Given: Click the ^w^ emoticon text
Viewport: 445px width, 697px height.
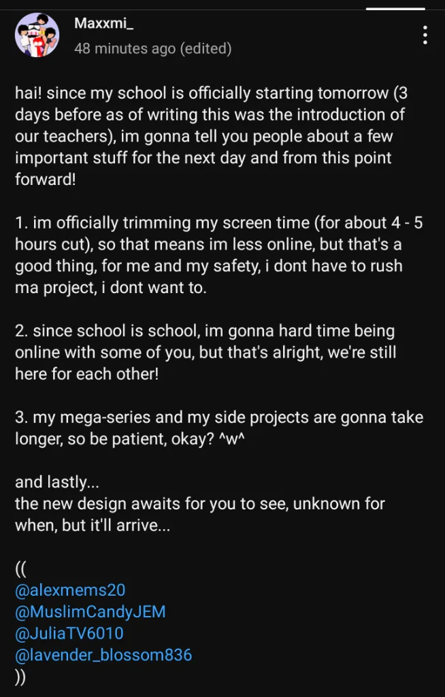Looking at the screenshot, I should 233,439.
